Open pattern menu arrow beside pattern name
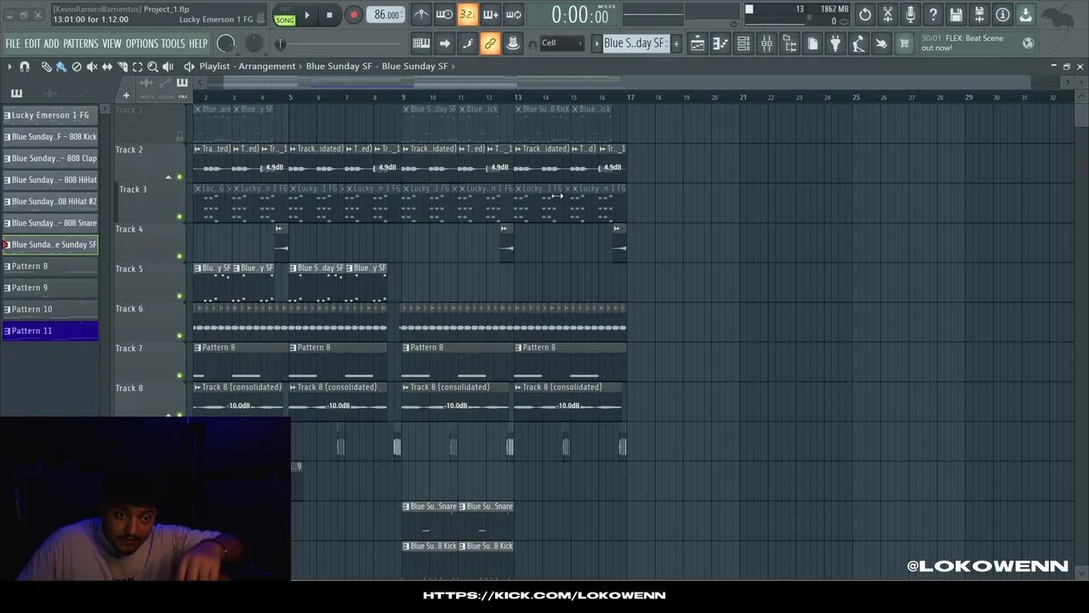 coord(596,43)
